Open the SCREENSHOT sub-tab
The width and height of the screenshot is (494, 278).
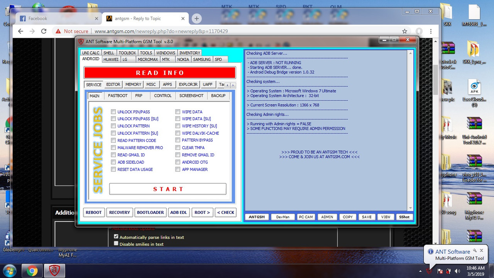(x=191, y=96)
